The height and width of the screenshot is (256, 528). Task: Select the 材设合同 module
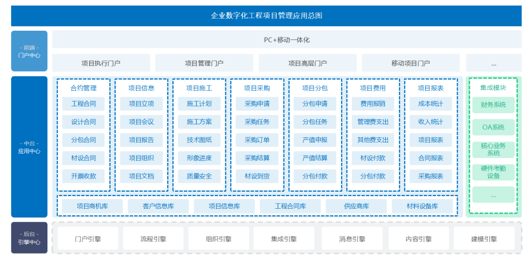coord(84,158)
